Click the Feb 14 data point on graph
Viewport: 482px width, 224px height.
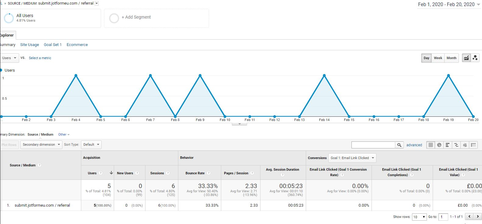click(x=324, y=76)
